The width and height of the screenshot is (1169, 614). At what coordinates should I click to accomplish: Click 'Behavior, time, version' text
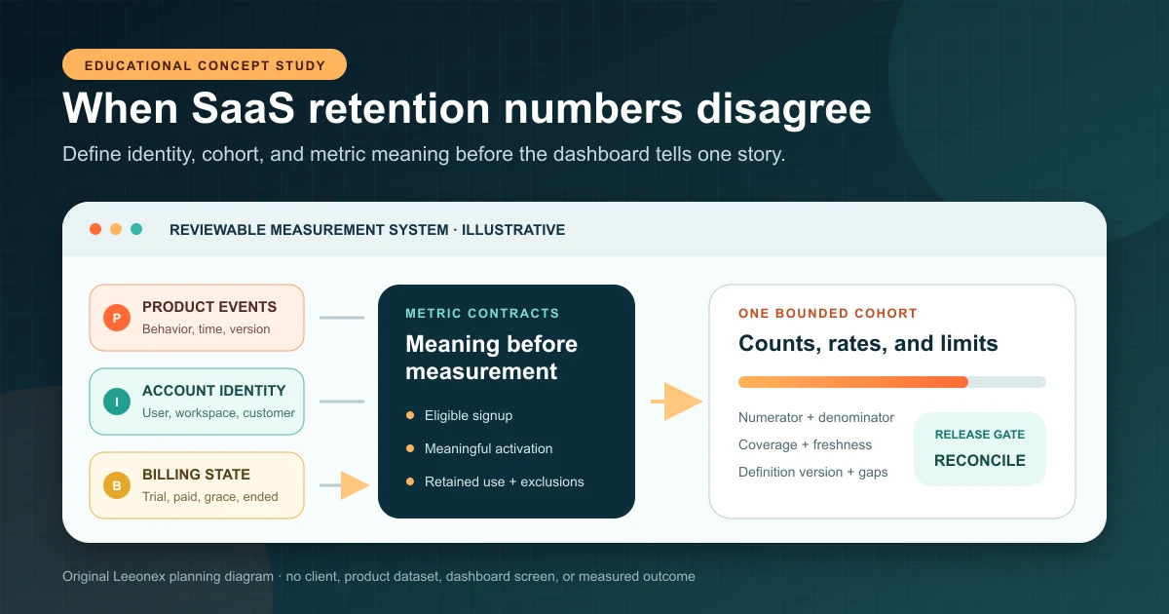pyautogui.click(x=207, y=329)
